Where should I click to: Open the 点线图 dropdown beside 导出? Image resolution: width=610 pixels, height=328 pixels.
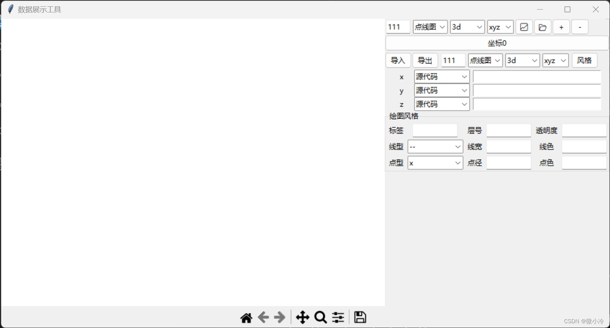pyautogui.click(x=485, y=61)
